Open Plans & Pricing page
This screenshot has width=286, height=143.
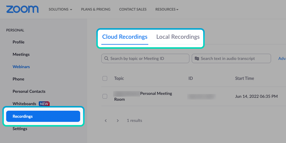tap(96, 9)
